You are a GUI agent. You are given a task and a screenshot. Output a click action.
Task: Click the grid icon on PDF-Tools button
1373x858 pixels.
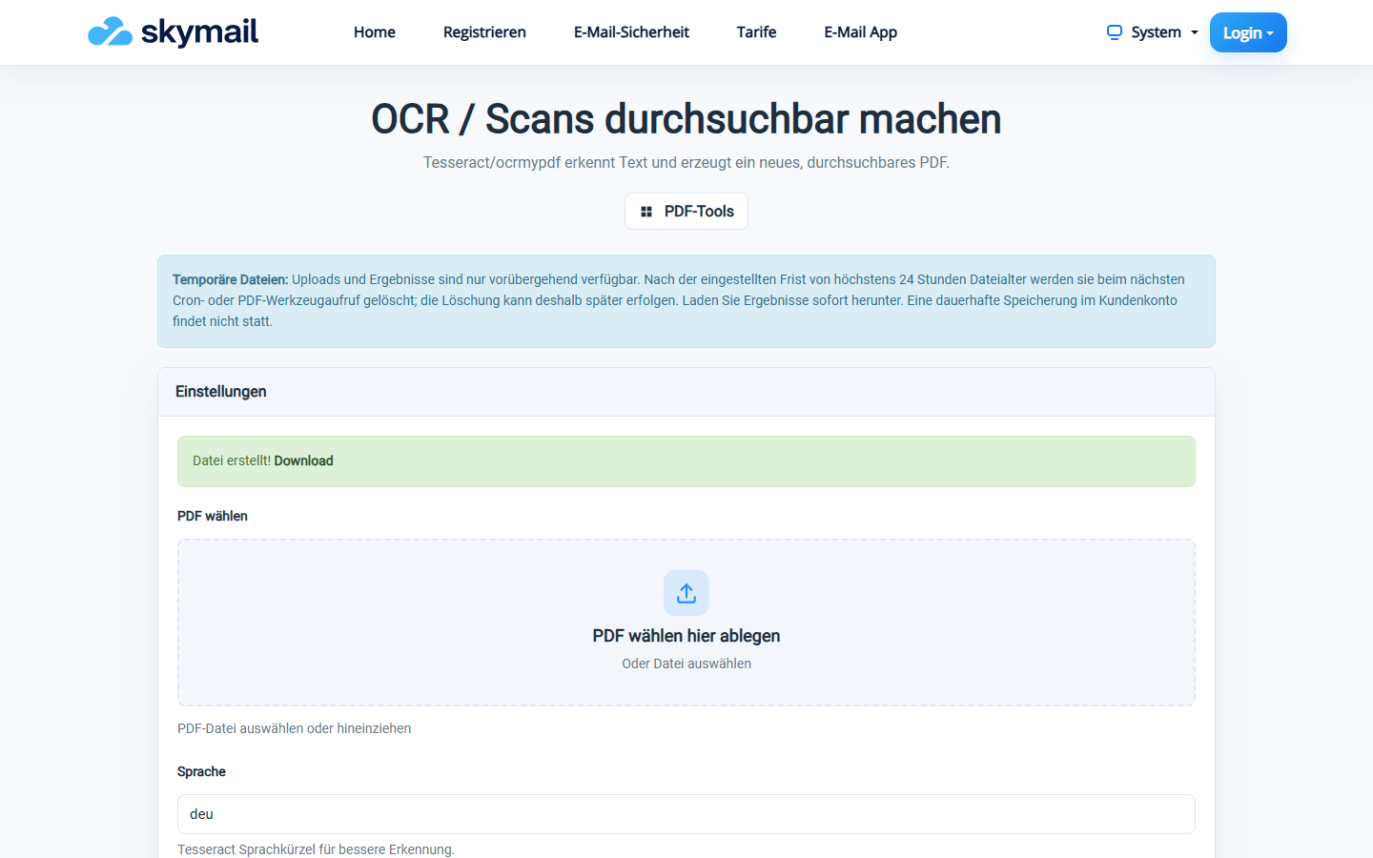tap(646, 212)
